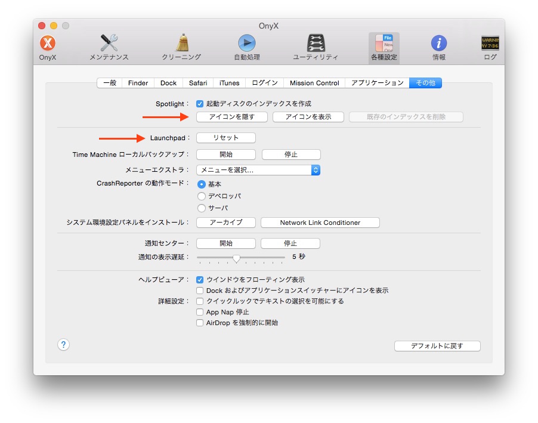Click the yellow minimize window button
The image size is (538, 423).
(54, 26)
